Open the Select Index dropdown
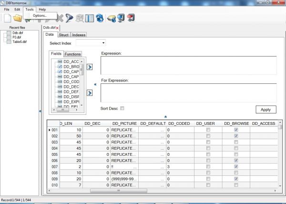This screenshot has width=286, height=204. point(103,44)
